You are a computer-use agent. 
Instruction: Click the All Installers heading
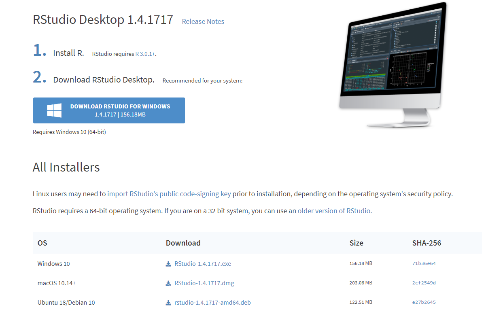66,167
